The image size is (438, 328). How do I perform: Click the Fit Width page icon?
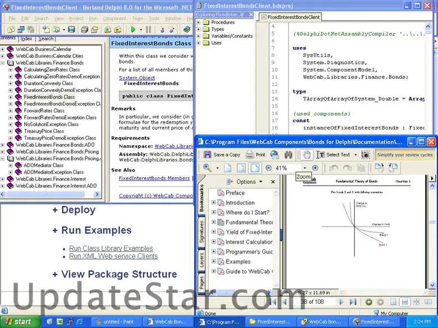coord(255,168)
